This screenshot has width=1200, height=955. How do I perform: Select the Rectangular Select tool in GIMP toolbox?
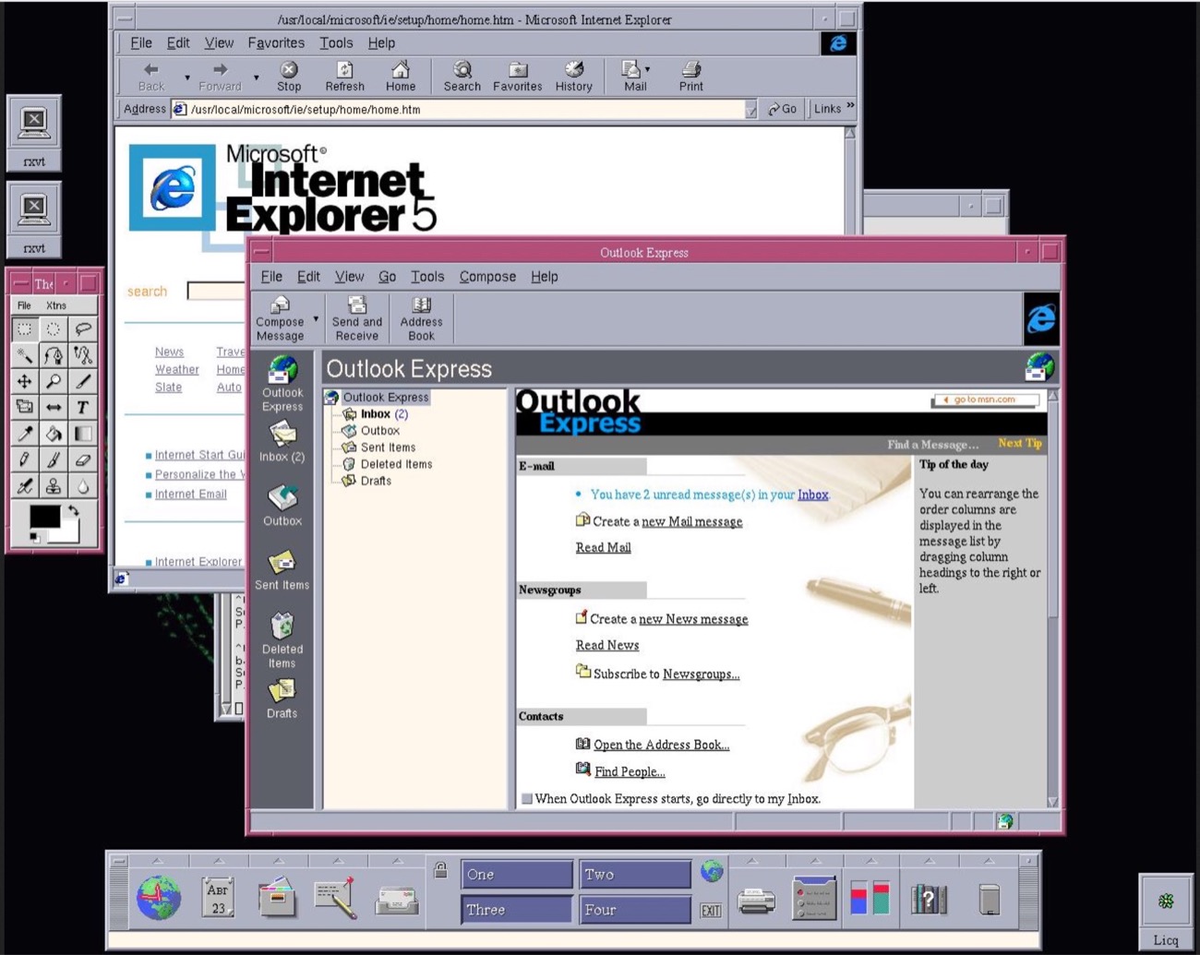coord(25,328)
